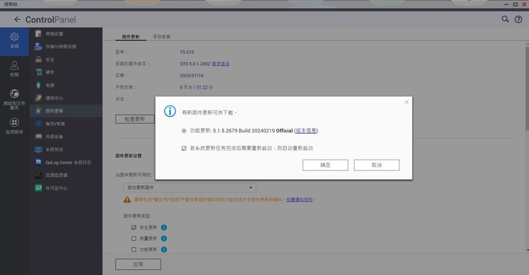Select the 功能更新 5.1.5.2679 radio button
529x275 pixels.
pos(184,131)
